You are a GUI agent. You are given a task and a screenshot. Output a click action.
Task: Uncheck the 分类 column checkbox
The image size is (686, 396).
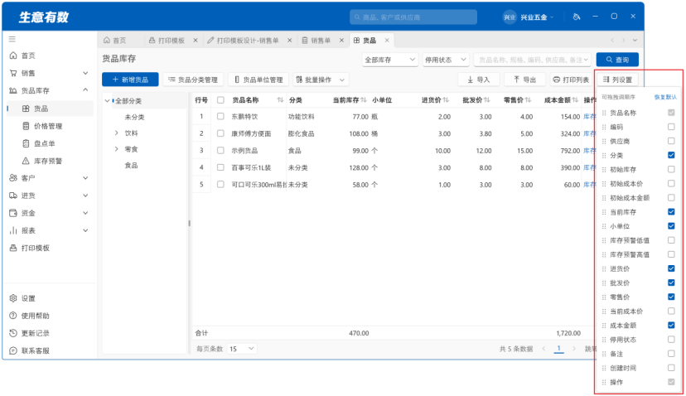[x=671, y=155]
